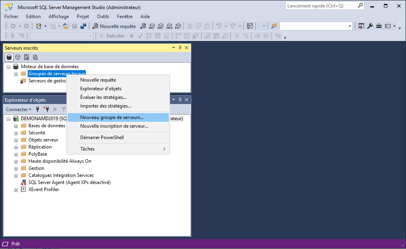Open a new DMX query
Image resolution: width=406 pixels, height=249 pixels.
coord(161,26)
